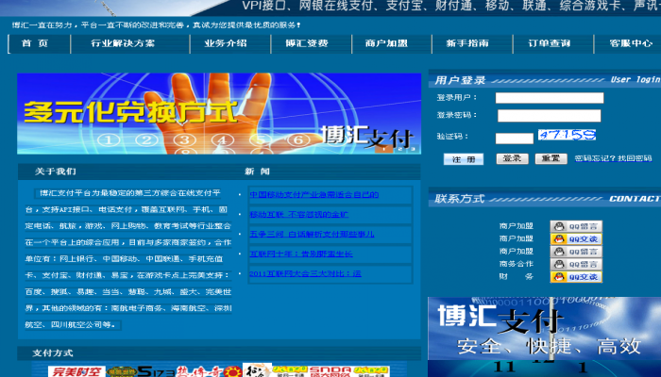Click the QQ留言 icon beside 商务合作
Viewport: 661px width, 377px height.
click(576, 265)
